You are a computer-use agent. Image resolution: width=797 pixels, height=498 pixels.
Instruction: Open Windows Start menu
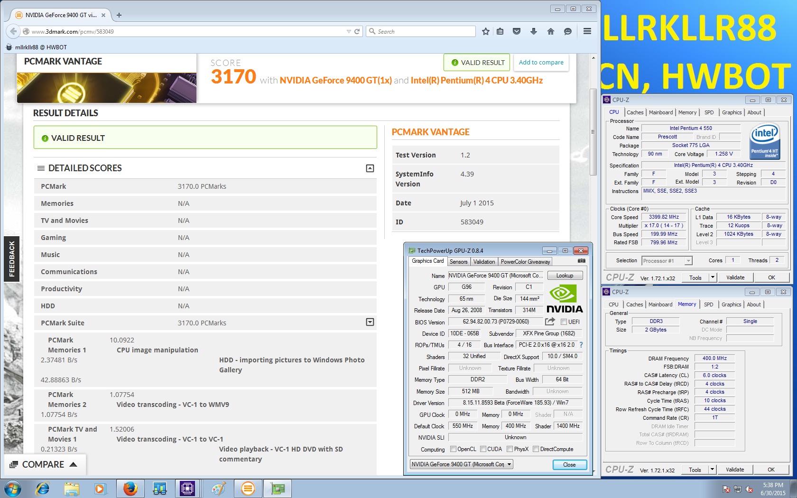click(13, 489)
